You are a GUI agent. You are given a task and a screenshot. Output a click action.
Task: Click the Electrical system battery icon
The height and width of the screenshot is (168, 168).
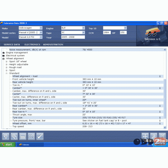click(4, 56)
